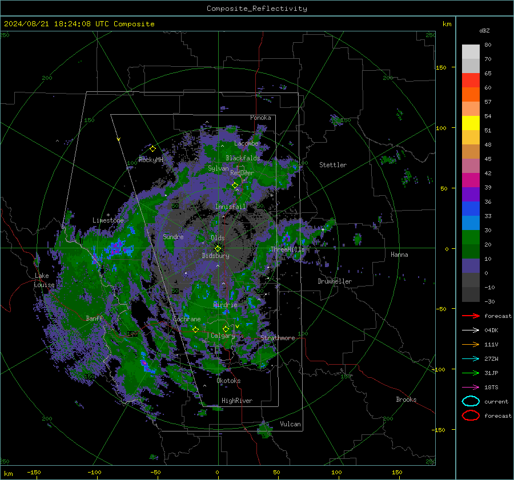Screen dimensions: 514x480
Task: Click the km unit label at top right
Action: click(447, 24)
